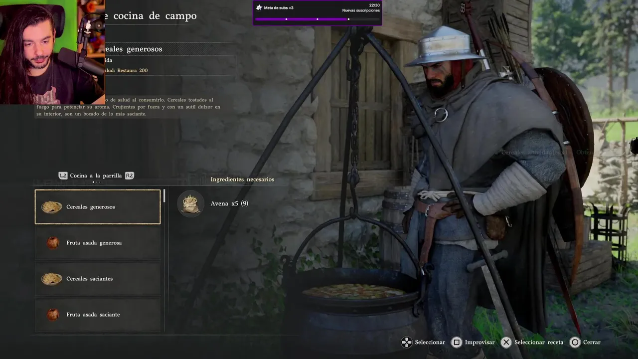Click the cross Seleccionar receta icon
638x359 pixels.
[x=506, y=342]
